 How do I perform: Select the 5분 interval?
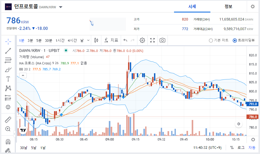[x=39, y=41]
